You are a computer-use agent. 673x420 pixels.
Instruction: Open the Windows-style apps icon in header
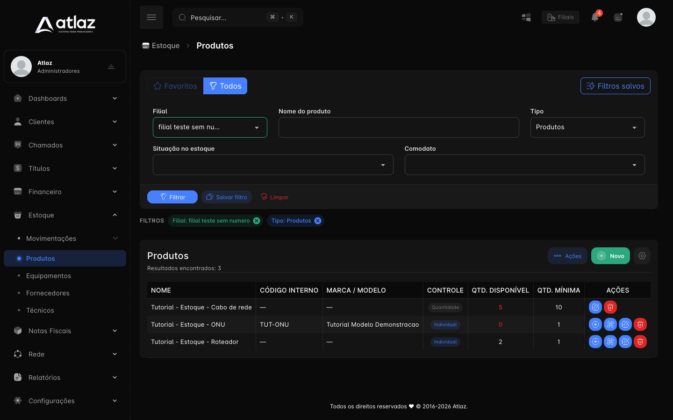526,17
